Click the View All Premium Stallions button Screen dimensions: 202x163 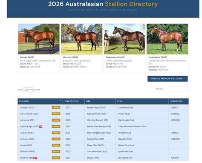[x=167, y=79]
